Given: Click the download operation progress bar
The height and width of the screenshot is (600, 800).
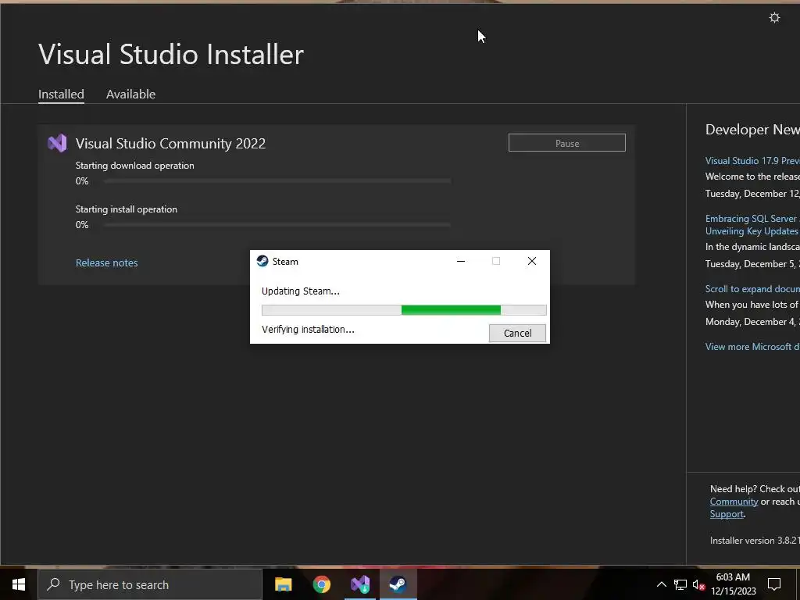Looking at the screenshot, I should [x=277, y=180].
